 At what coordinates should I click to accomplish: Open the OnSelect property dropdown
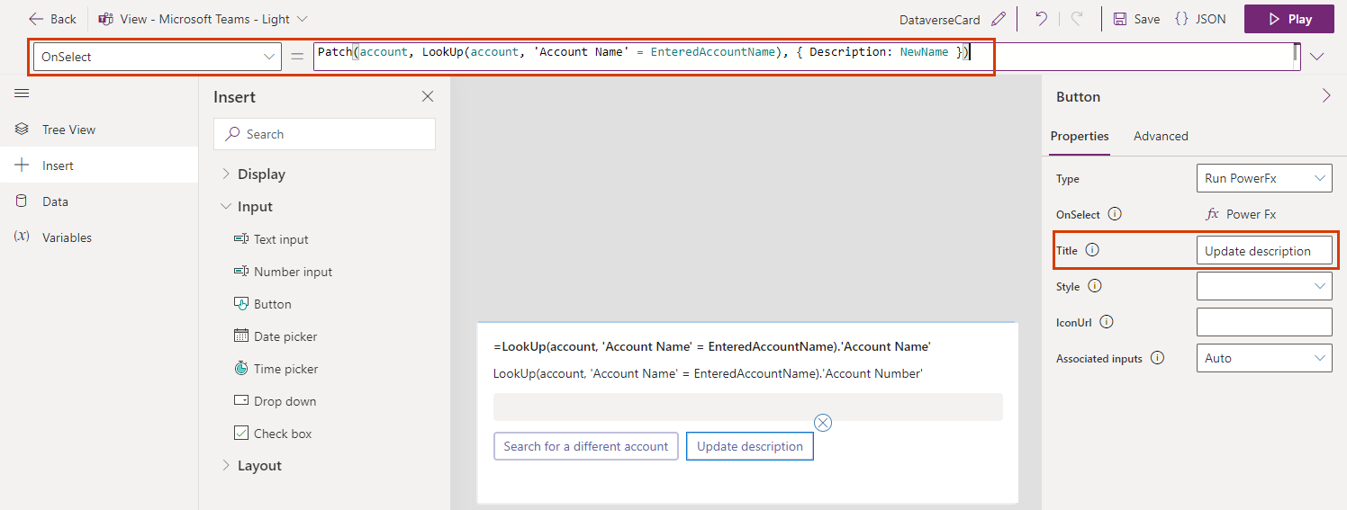tap(158, 57)
